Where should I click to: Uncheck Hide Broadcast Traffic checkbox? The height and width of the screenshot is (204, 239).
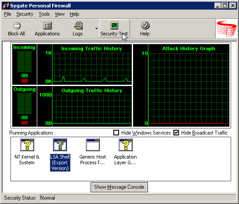pos(176,132)
